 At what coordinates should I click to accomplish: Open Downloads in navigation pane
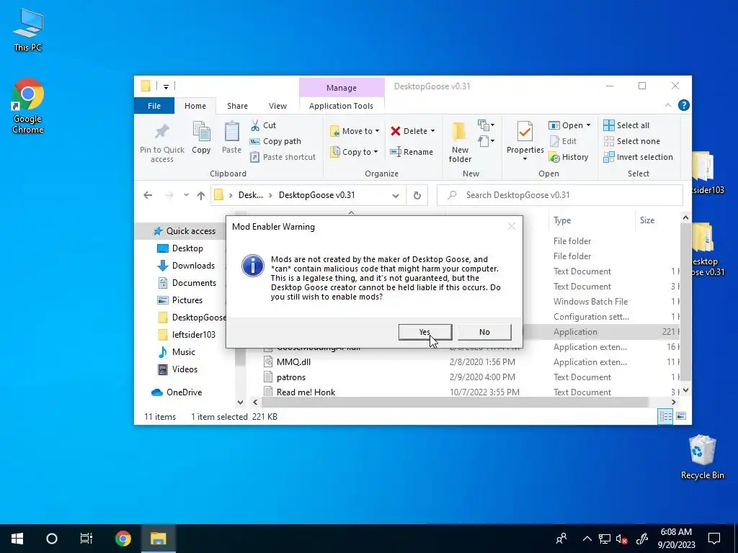pos(187,266)
